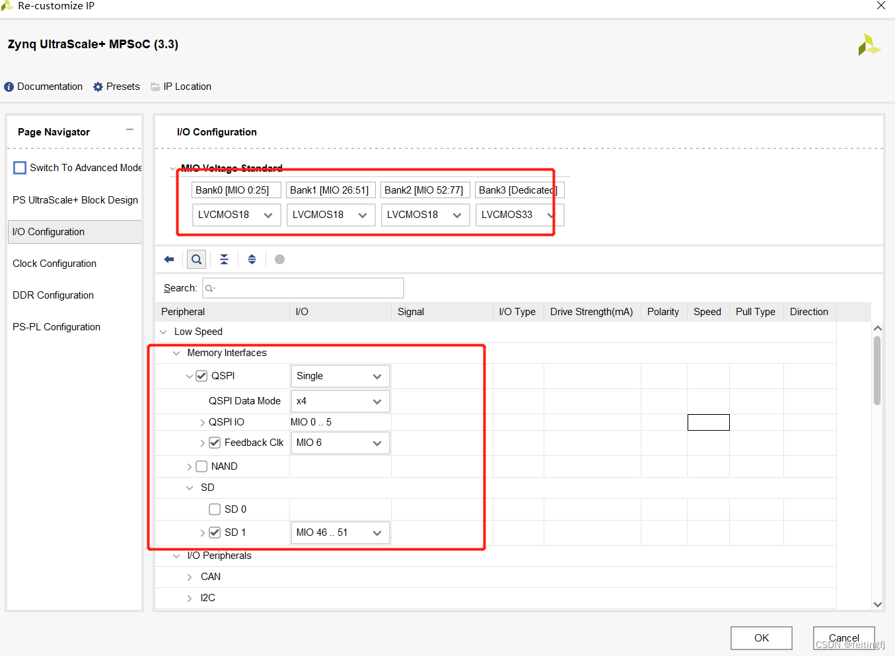Open Bank0 LVCMOS18 voltage dropdown
This screenshot has height=656, width=895.
[x=236, y=215]
